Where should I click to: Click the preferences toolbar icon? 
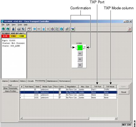(x=29, y=29)
